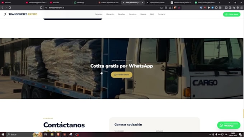Click the ESP language indicator in the tray
This screenshot has height=137, width=244.
click(226, 134)
